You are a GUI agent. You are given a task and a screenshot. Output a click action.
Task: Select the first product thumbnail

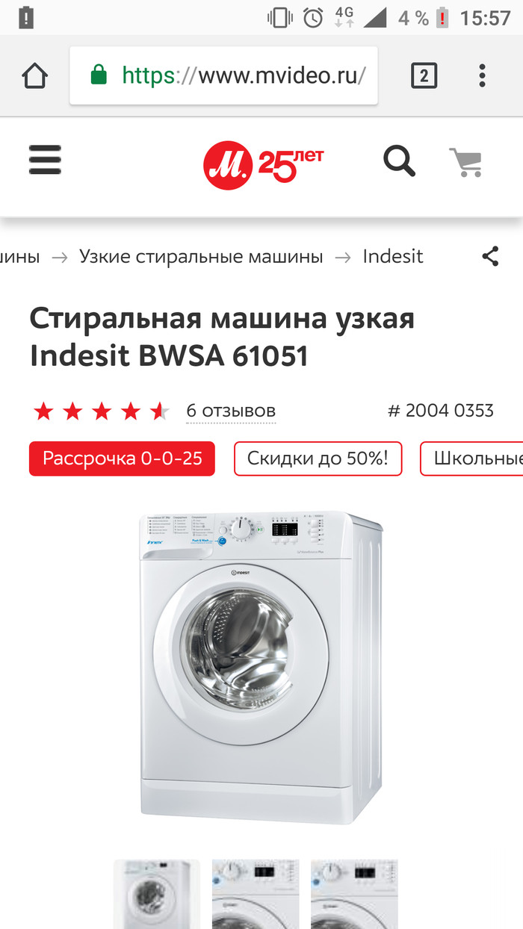(157, 894)
